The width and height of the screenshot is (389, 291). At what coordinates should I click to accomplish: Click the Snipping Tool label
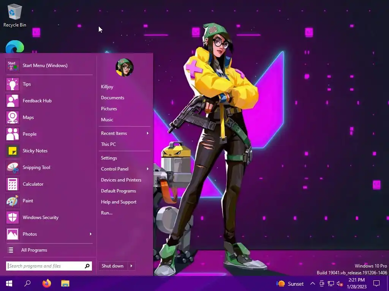point(36,167)
